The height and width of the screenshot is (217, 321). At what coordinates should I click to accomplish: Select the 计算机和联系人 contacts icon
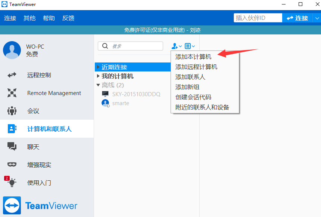pyautogui.click(x=12, y=129)
